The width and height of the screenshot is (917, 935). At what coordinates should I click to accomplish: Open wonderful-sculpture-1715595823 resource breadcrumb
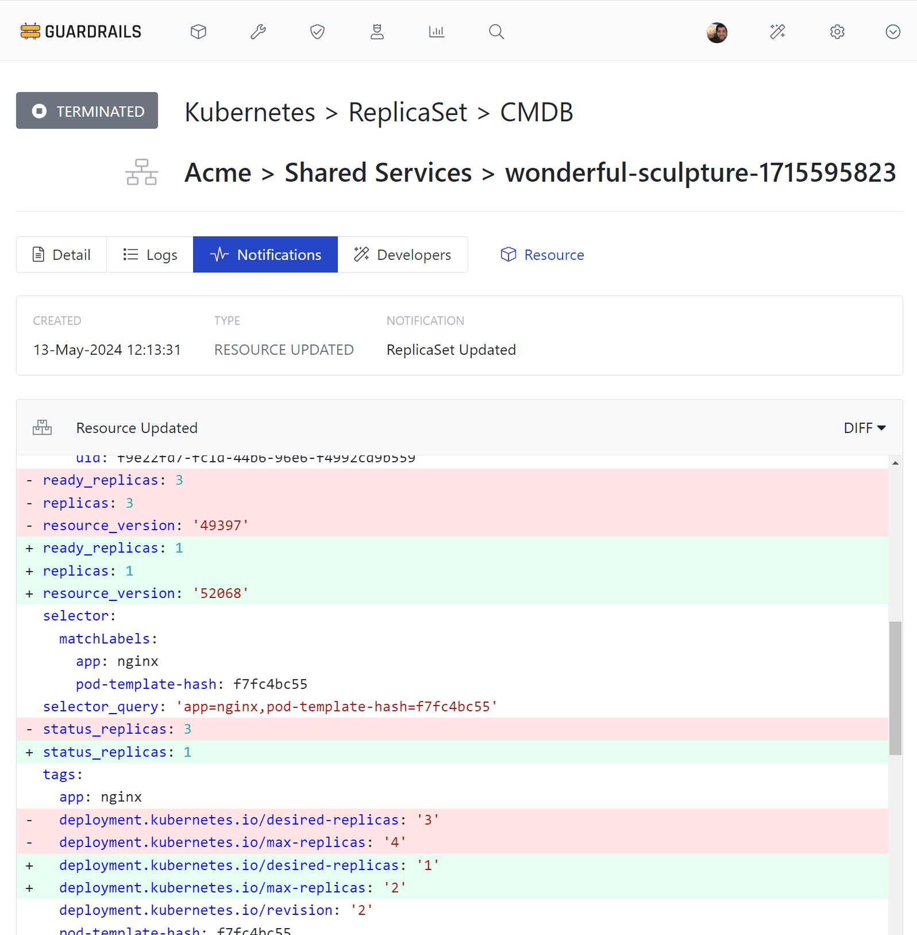[700, 173]
